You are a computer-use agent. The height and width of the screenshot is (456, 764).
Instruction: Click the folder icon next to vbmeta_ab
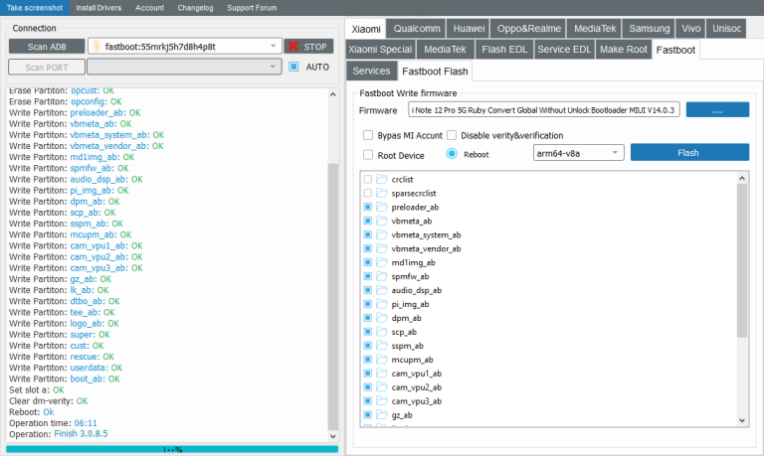tap(382, 221)
